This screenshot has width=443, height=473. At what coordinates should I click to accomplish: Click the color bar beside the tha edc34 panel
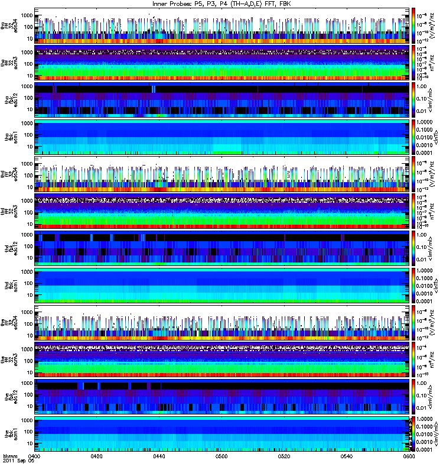414,26
